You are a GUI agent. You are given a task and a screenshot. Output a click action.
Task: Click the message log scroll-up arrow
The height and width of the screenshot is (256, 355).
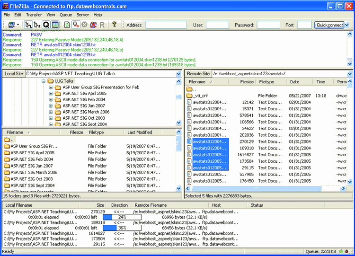pyautogui.click(x=350, y=34)
